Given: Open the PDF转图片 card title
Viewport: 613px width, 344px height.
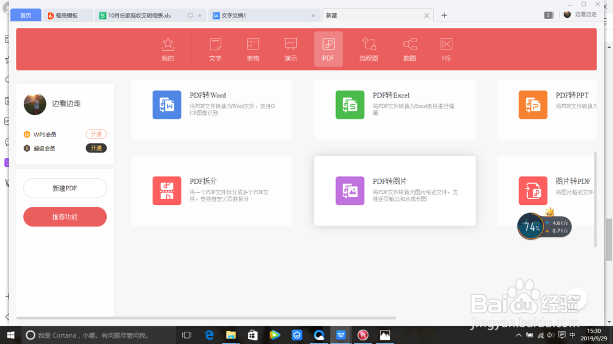Looking at the screenshot, I should (389, 181).
